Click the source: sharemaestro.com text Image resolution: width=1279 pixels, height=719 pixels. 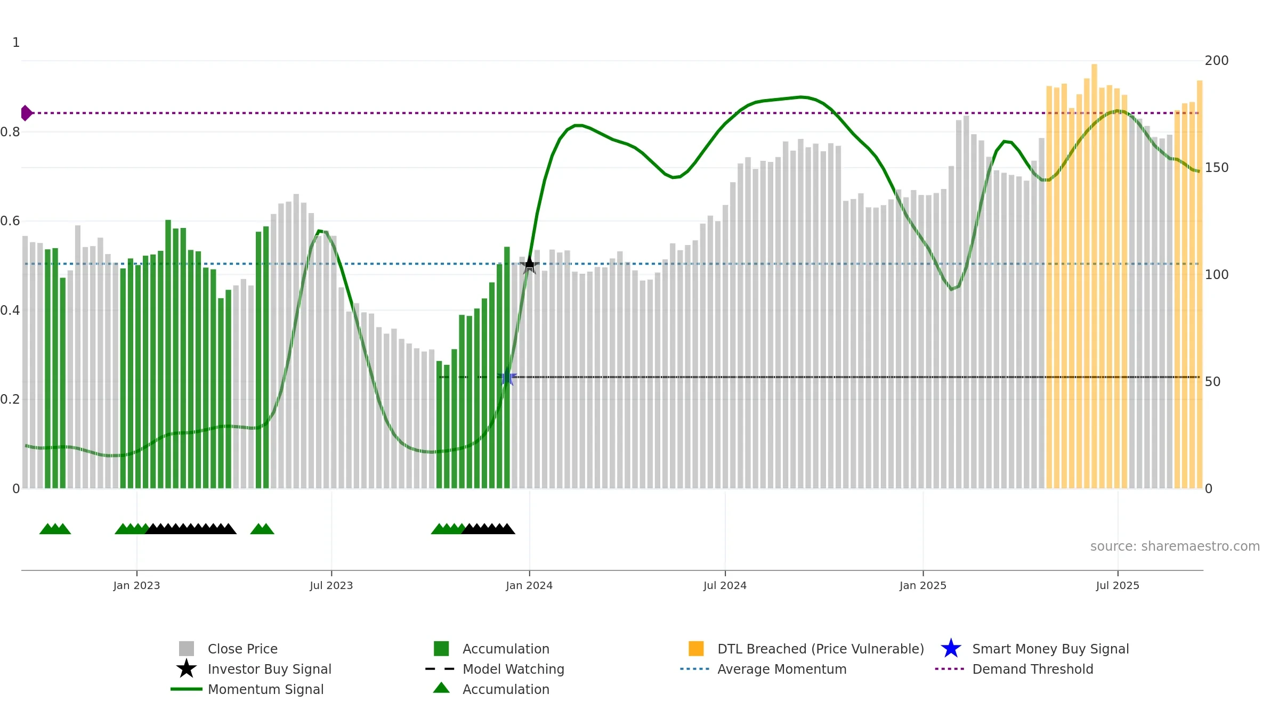click(x=1175, y=546)
